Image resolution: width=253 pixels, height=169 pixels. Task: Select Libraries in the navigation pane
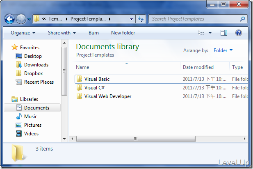[29, 99]
